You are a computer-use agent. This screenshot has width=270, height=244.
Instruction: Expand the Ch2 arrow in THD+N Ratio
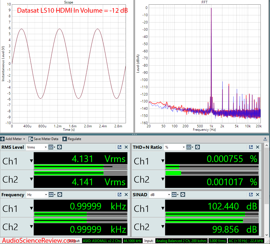163,179
